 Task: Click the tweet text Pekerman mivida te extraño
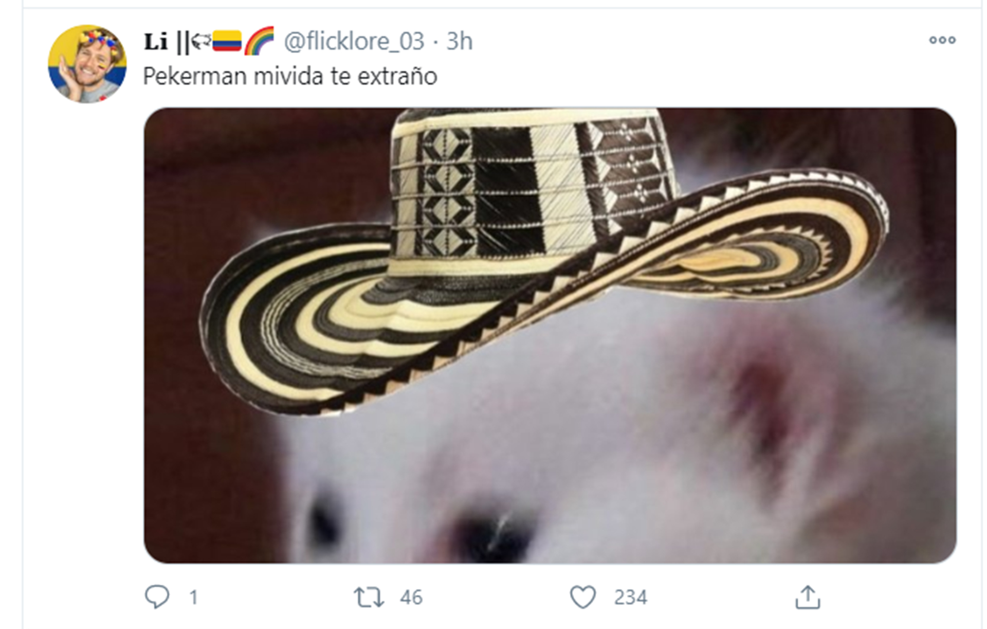point(290,77)
